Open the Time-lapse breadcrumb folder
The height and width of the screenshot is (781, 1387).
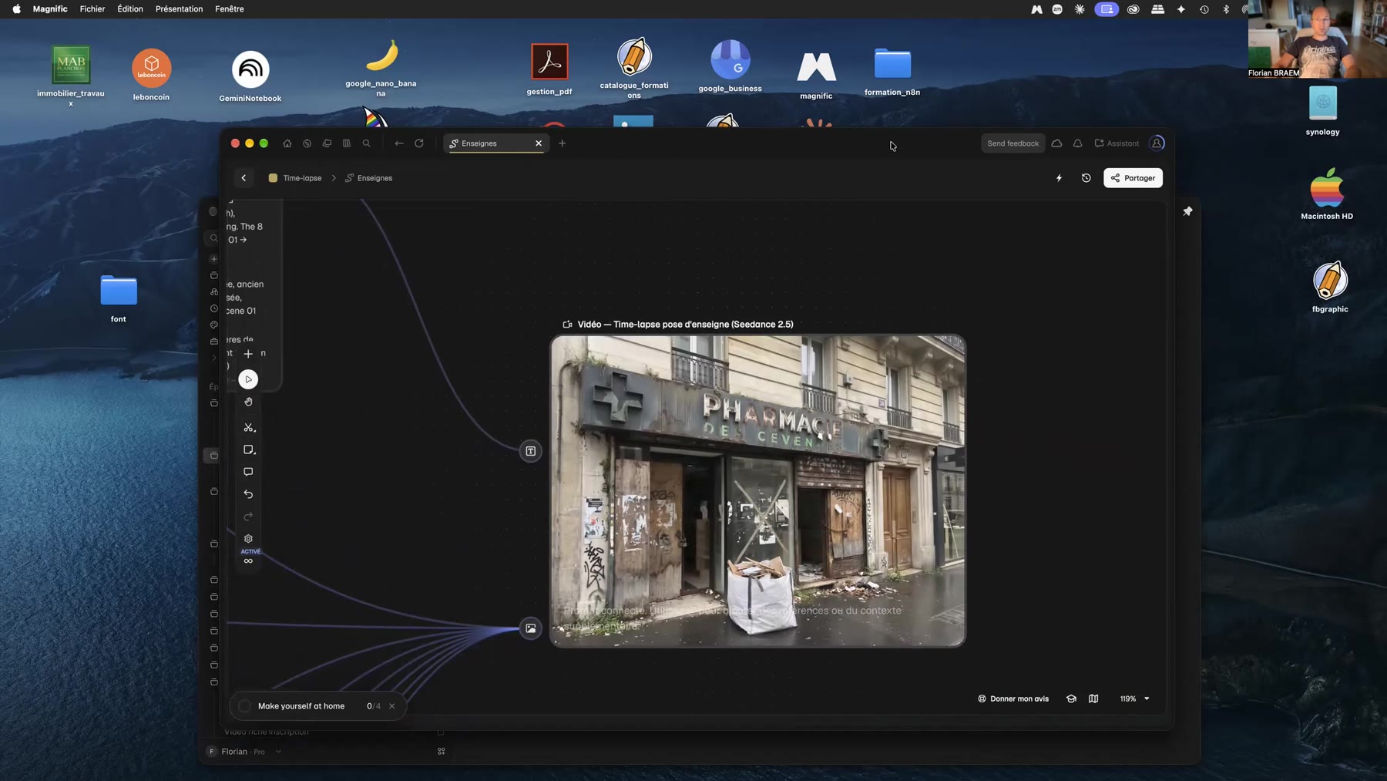click(295, 178)
